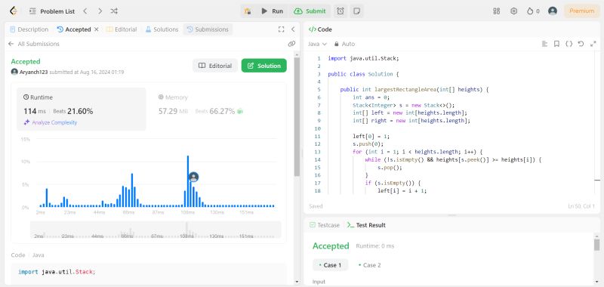604x287 pixels.
Task: Open settings gear in top bar
Action: pyautogui.click(x=513, y=11)
